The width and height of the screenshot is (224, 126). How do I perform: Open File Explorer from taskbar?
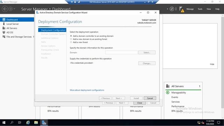point(36,122)
